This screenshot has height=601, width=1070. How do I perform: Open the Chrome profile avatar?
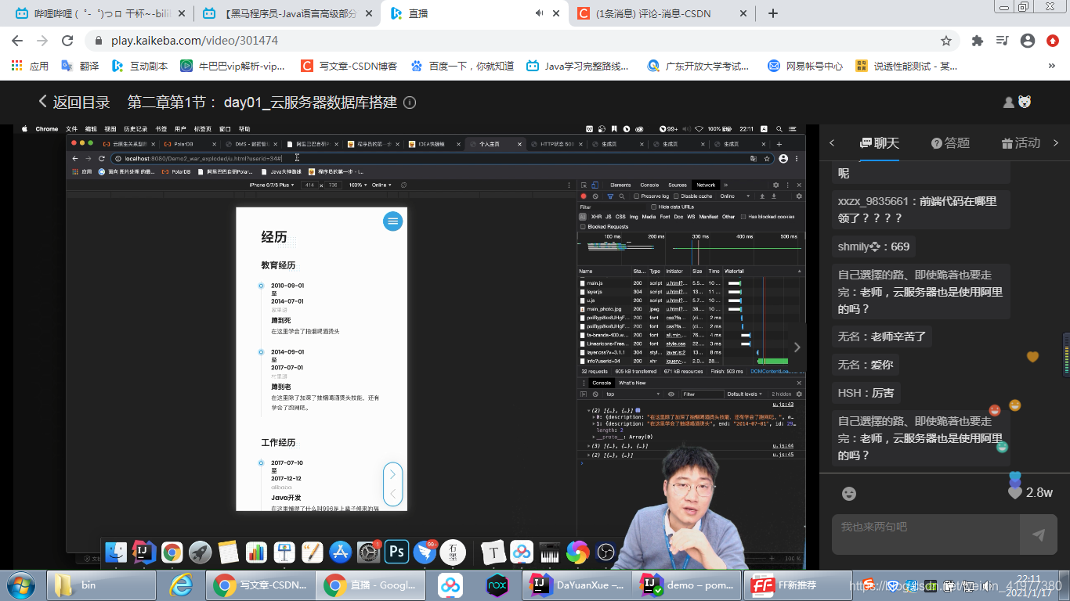1028,41
